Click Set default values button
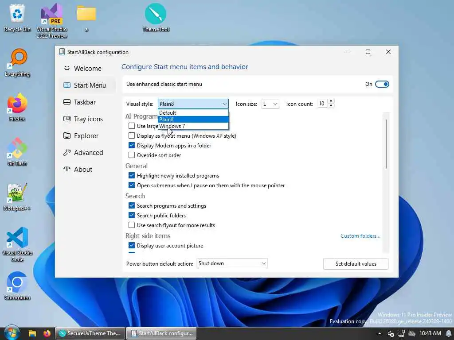The width and height of the screenshot is (454, 340). (356, 264)
